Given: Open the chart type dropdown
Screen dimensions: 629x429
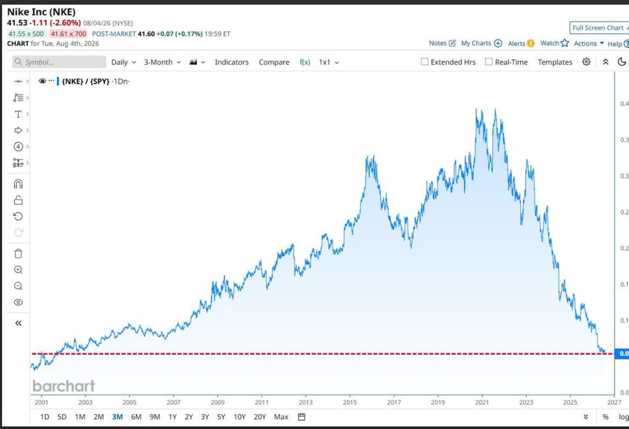Looking at the screenshot, I should pos(197,62).
